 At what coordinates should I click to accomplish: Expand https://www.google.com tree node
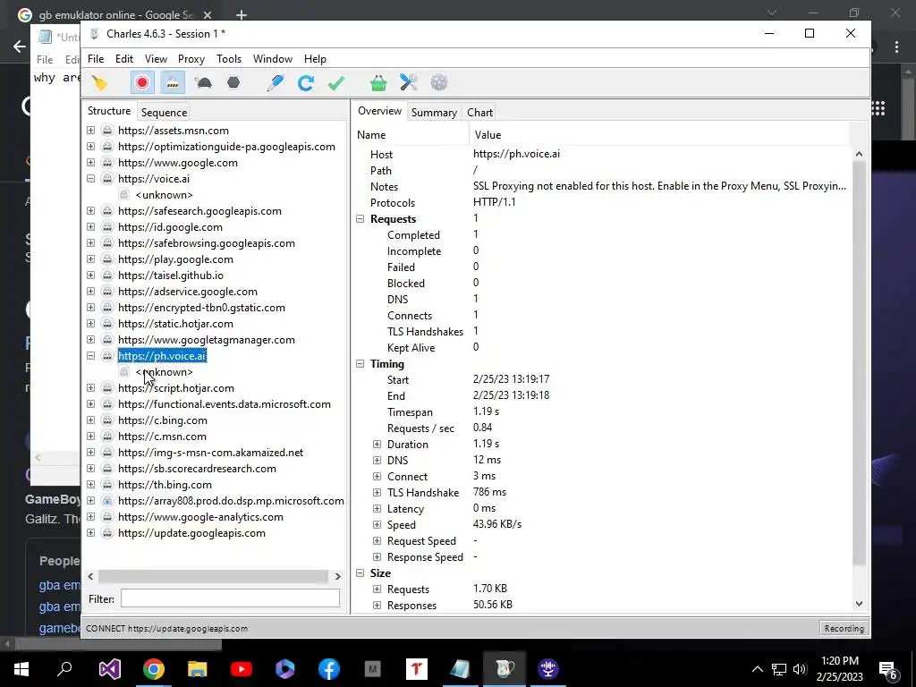tap(90, 163)
